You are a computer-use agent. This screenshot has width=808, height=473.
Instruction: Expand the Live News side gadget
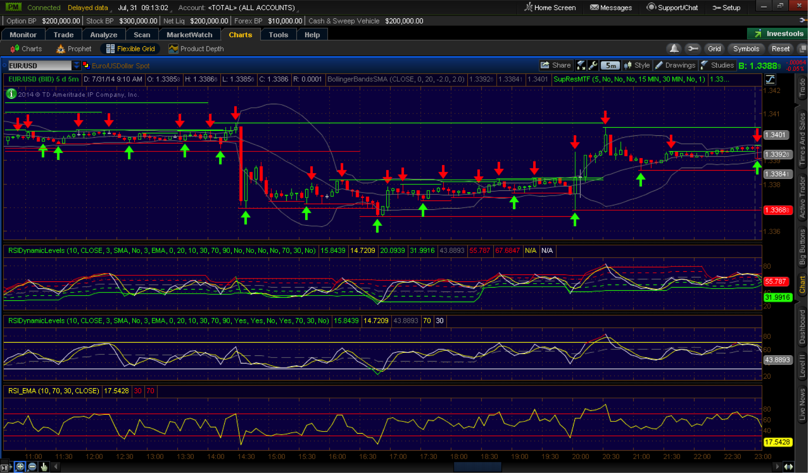[x=802, y=405]
